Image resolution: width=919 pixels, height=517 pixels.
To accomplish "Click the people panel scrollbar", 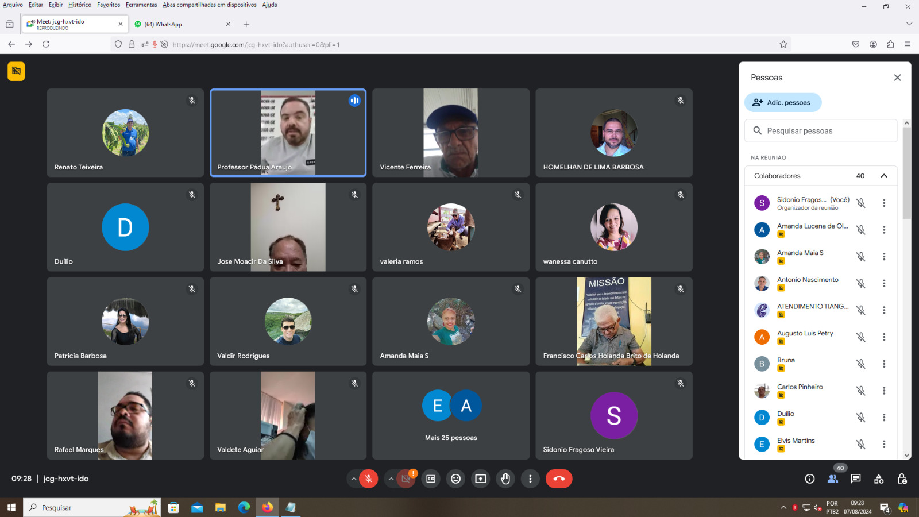I will [x=906, y=172].
